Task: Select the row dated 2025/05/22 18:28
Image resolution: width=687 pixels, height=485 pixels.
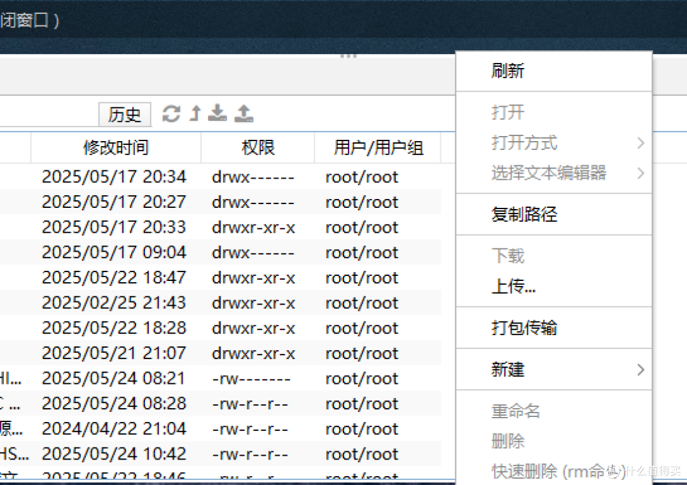Action: click(x=220, y=328)
